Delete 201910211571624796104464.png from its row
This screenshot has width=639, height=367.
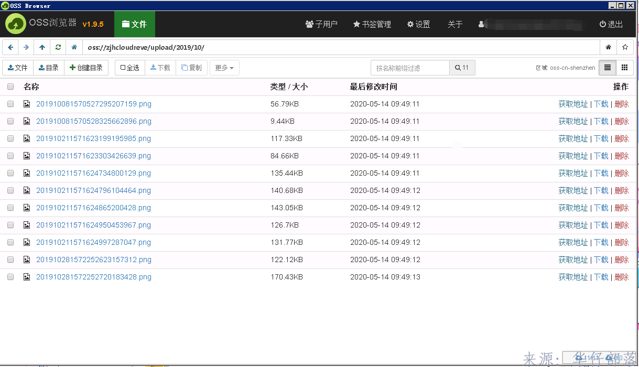pos(622,190)
